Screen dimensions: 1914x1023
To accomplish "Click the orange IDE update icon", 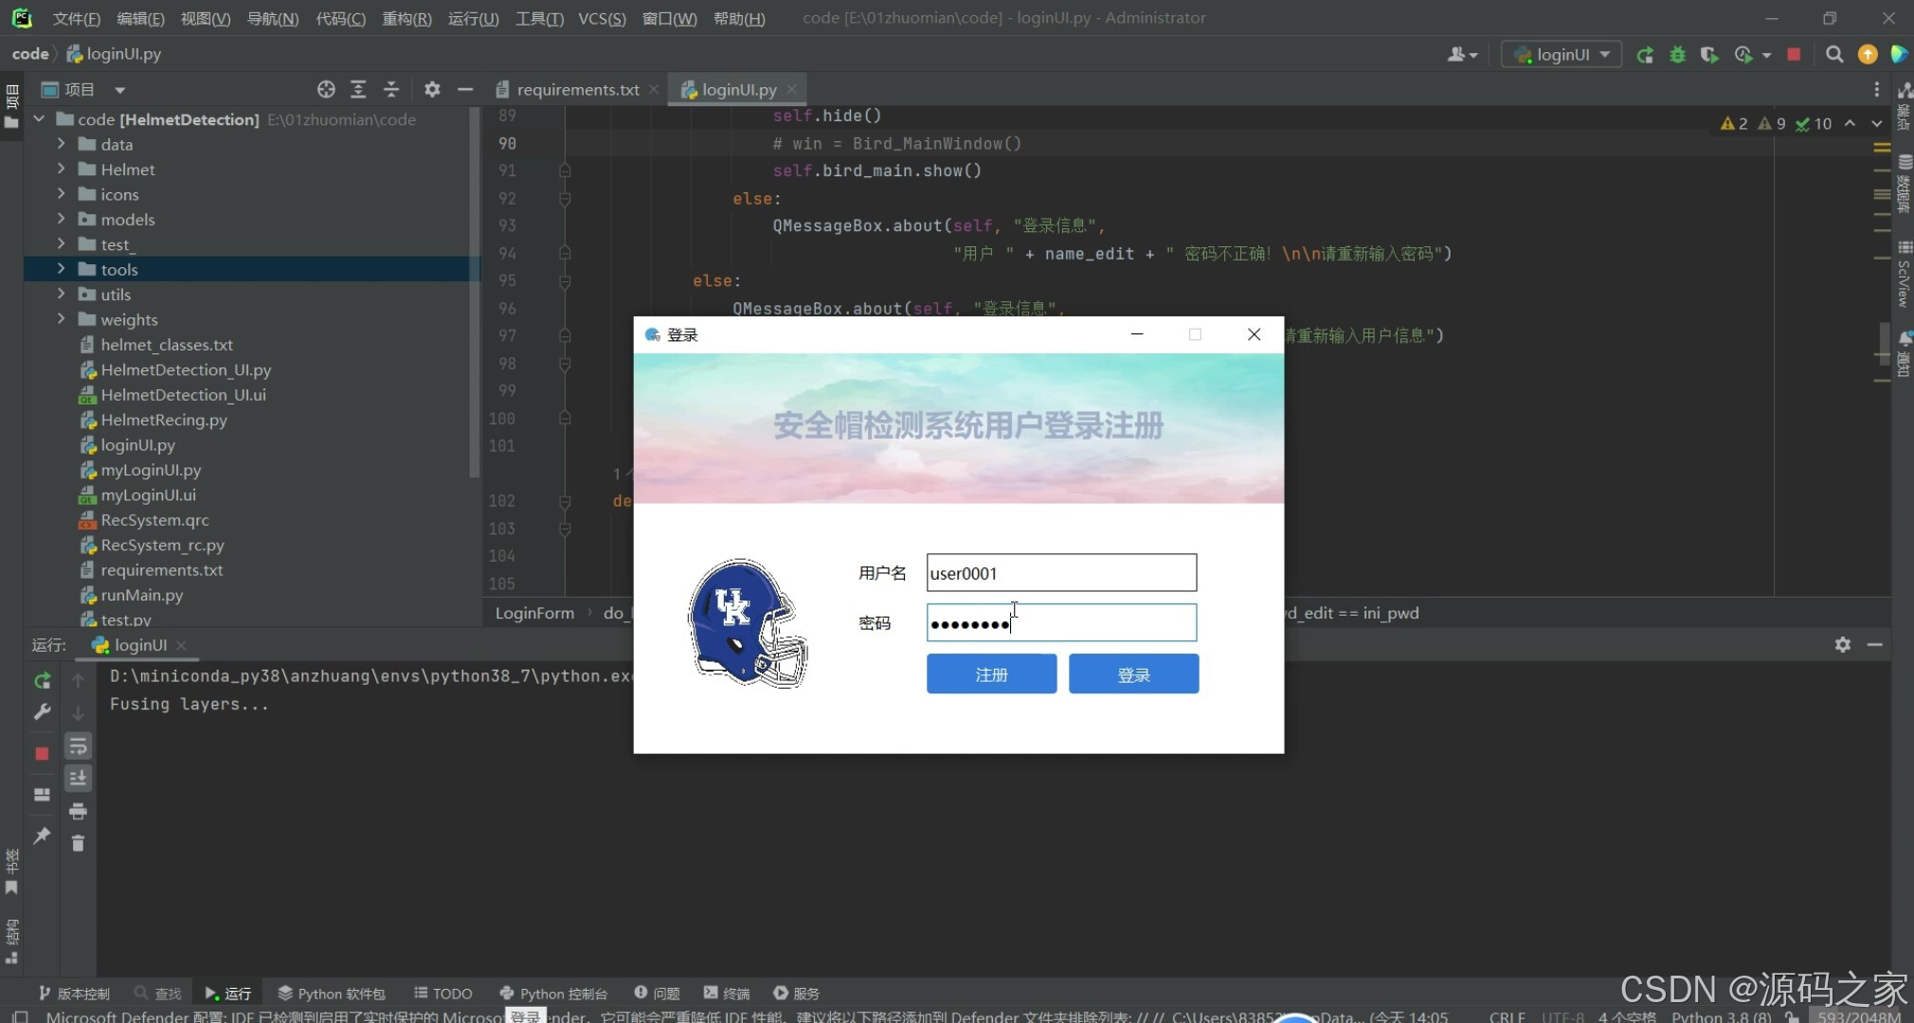I will [1868, 55].
